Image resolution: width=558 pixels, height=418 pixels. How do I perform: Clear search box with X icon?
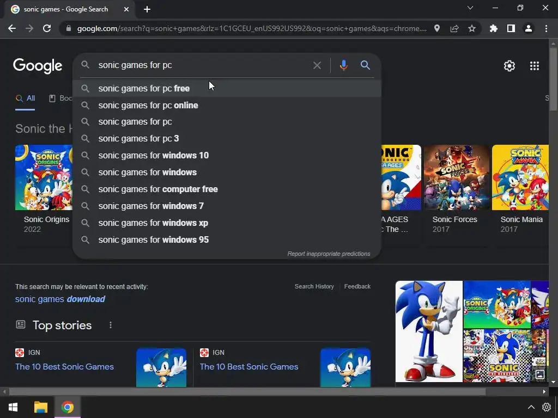[x=317, y=65]
